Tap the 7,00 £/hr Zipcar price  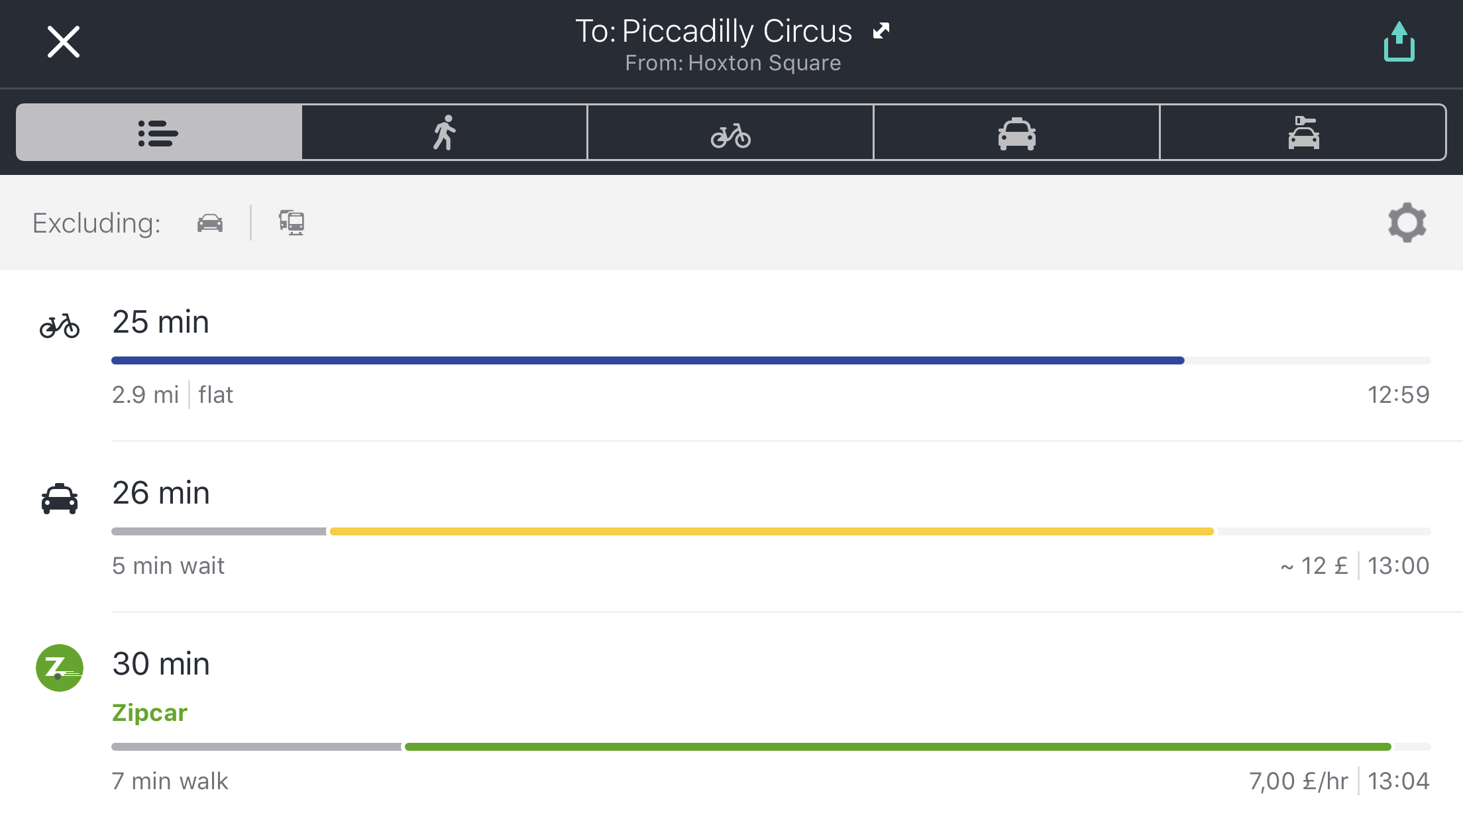click(1299, 781)
